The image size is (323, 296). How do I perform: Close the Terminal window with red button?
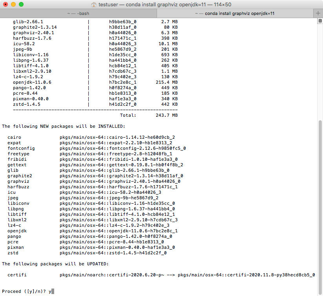[5, 4]
